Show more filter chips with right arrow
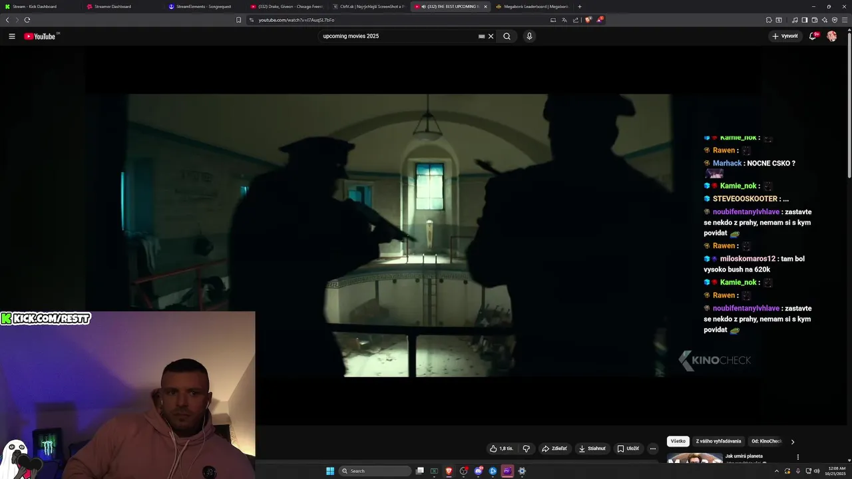Screen dimensions: 852x479 click(x=792, y=442)
